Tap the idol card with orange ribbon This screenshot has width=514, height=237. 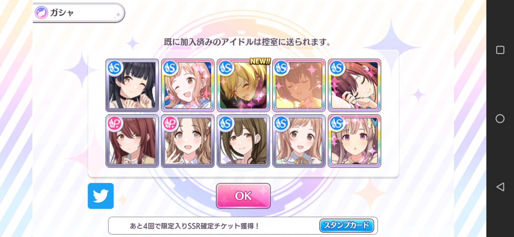299,141
